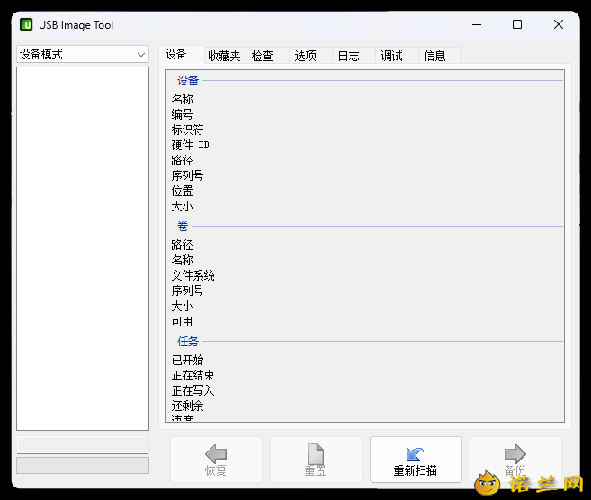Select the 卷 section heading
Image resolution: width=591 pixels, height=500 pixels.
coord(183,226)
